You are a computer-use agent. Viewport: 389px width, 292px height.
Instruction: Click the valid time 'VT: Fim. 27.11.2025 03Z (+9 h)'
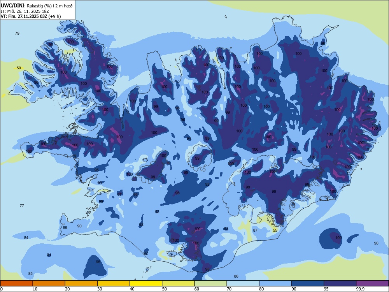point(31,16)
